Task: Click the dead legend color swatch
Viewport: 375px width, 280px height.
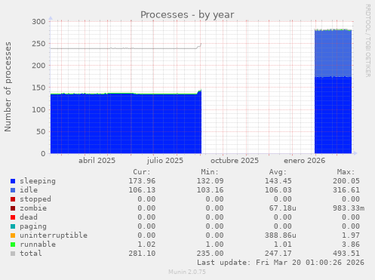Action: (13, 217)
